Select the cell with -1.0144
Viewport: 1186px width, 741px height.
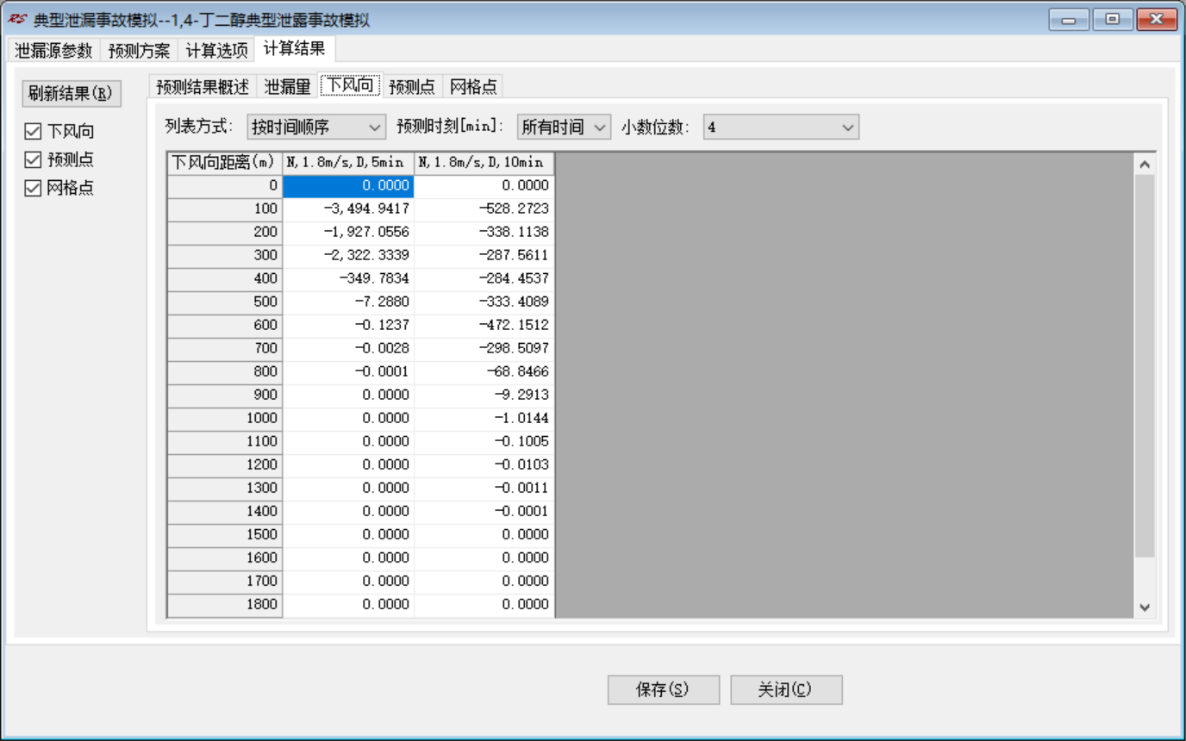[x=484, y=419]
